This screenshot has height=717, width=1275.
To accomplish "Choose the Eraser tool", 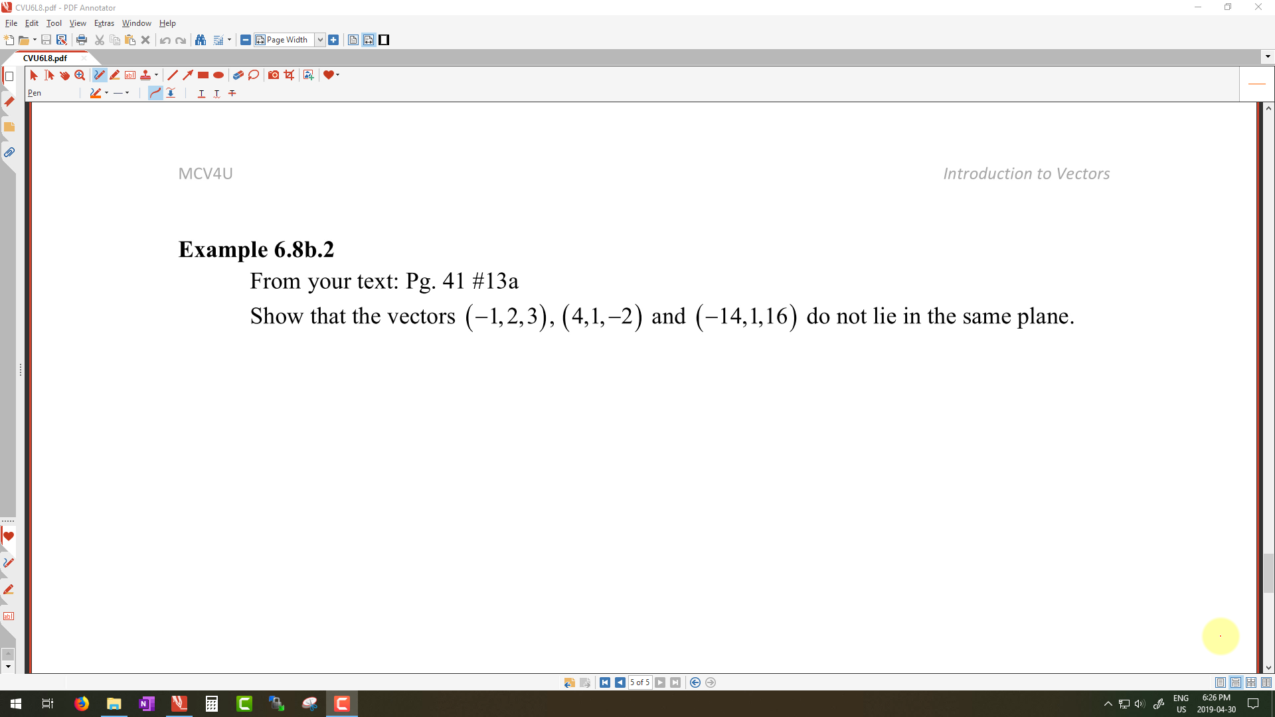I will tap(238, 75).
